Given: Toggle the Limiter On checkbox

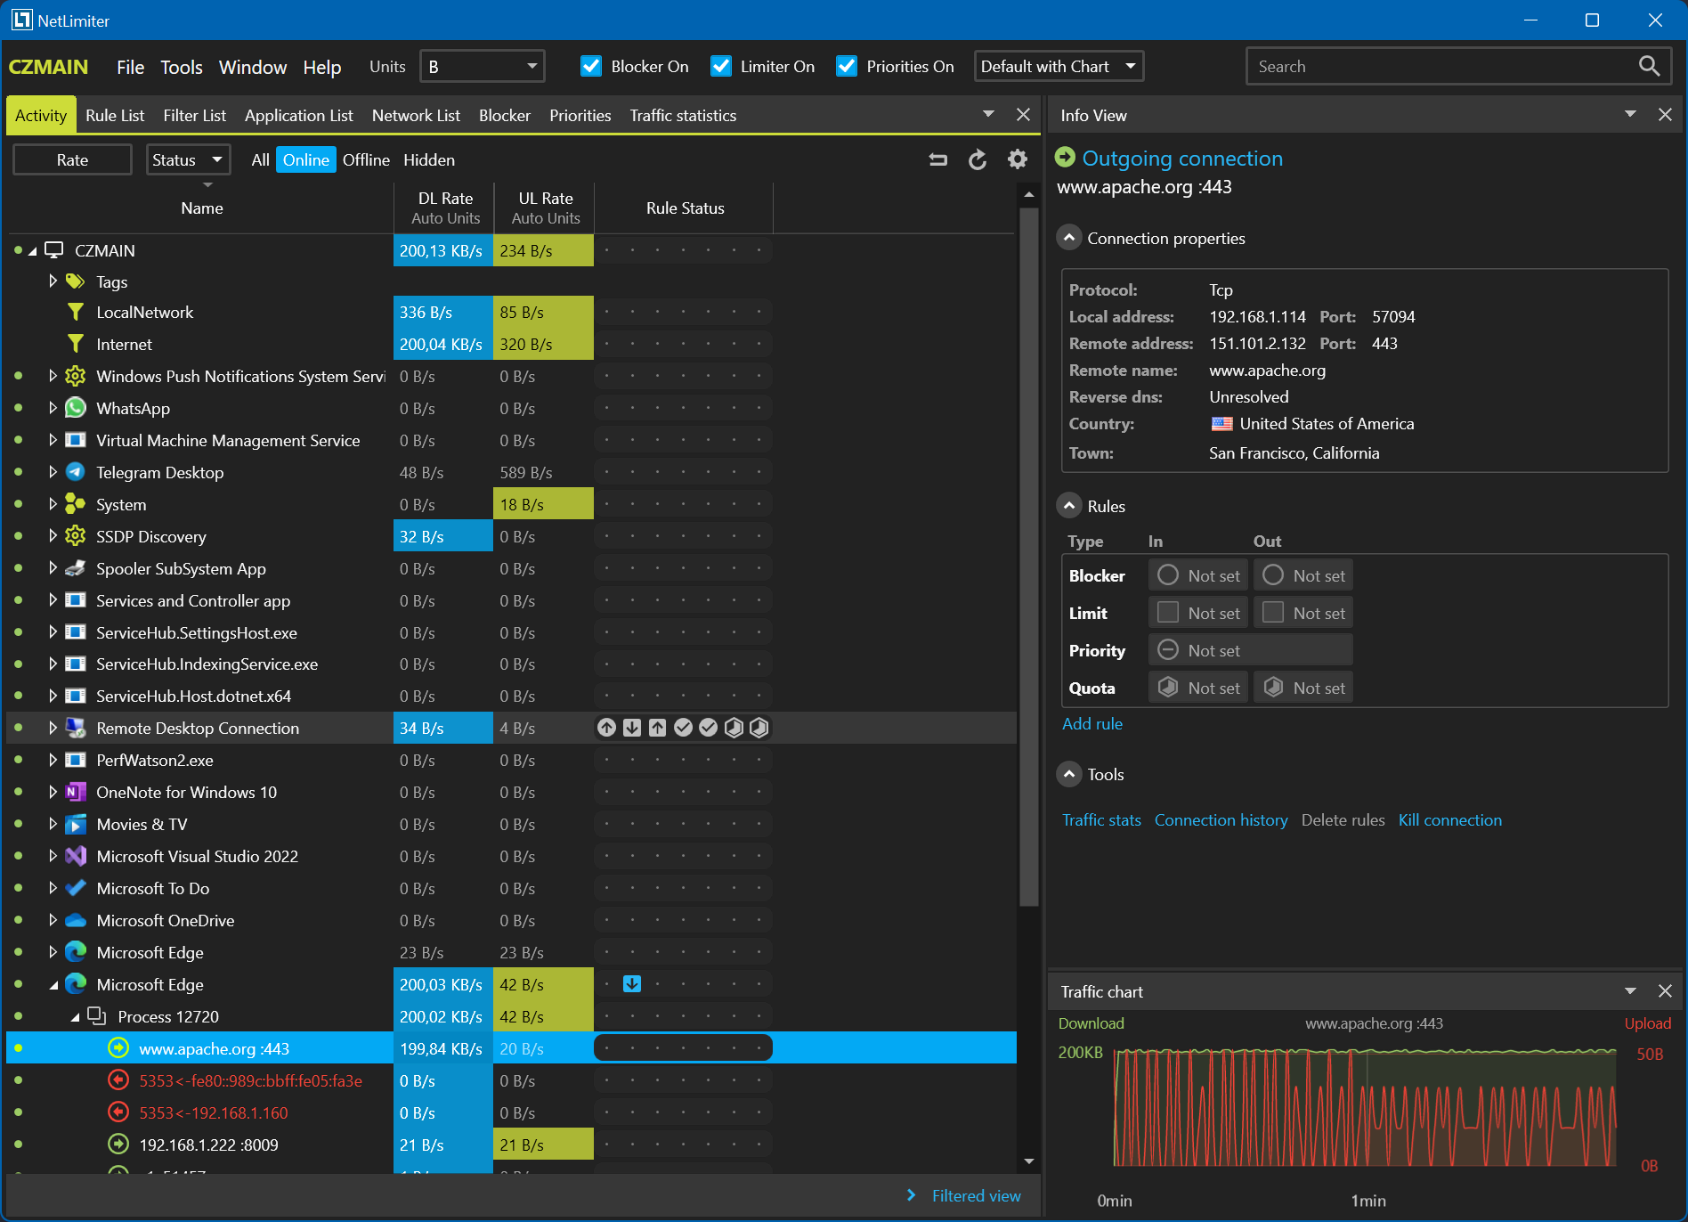Looking at the screenshot, I should 721,66.
